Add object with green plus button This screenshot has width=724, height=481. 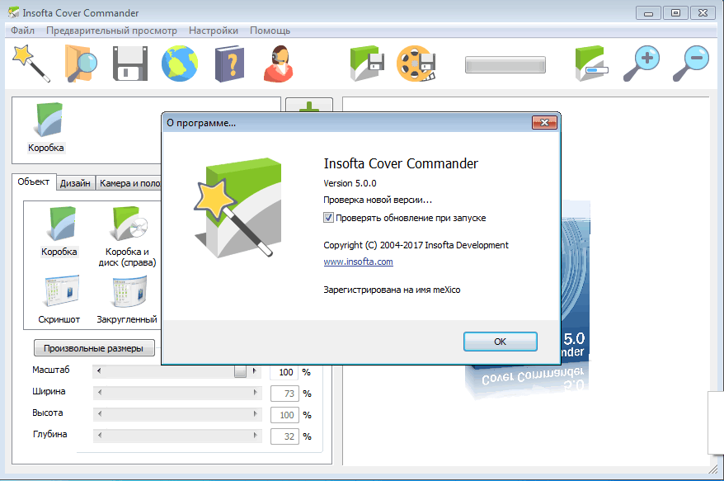pyautogui.click(x=309, y=106)
